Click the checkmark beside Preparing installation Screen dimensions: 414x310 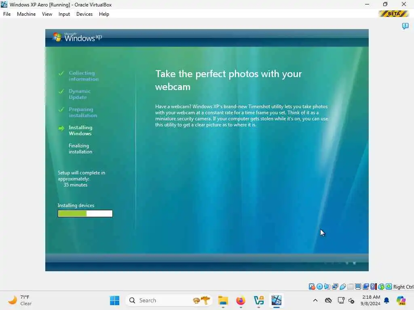[61, 109]
